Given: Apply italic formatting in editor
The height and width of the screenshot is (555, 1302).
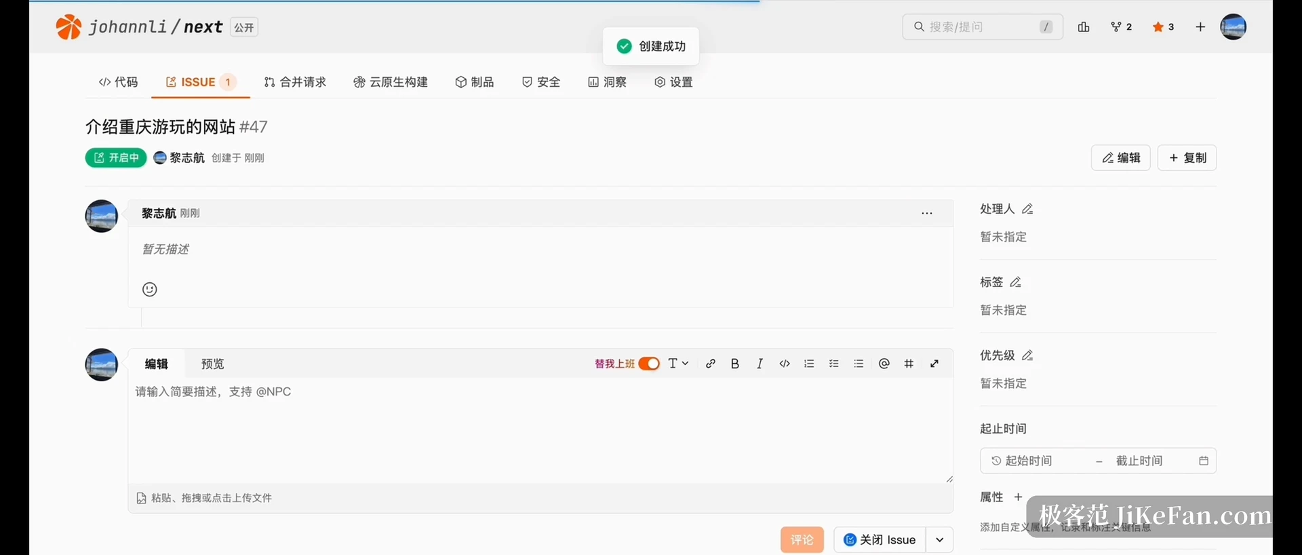Looking at the screenshot, I should coord(759,364).
